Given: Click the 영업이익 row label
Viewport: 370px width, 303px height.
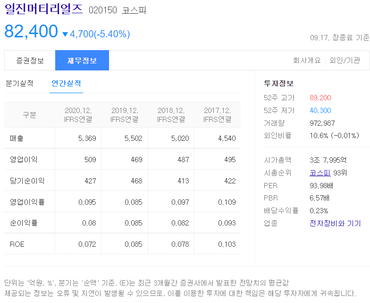Looking at the screenshot, I should 24,160.
